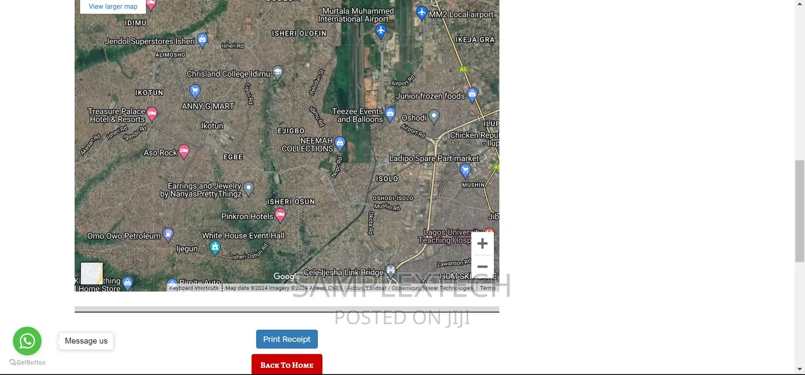Switch map layer type thumbnail
Viewport: 805px width, 375px height.
pyautogui.click(x=92, y=273)
